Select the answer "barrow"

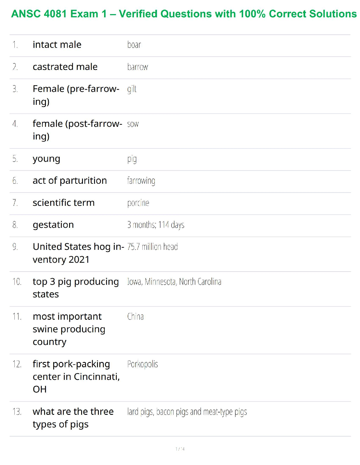[x=138, y=67]
